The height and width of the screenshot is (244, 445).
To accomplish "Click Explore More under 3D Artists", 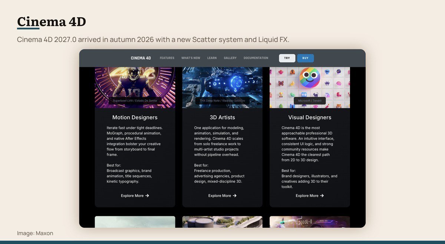I will click(x=222, y=196).
